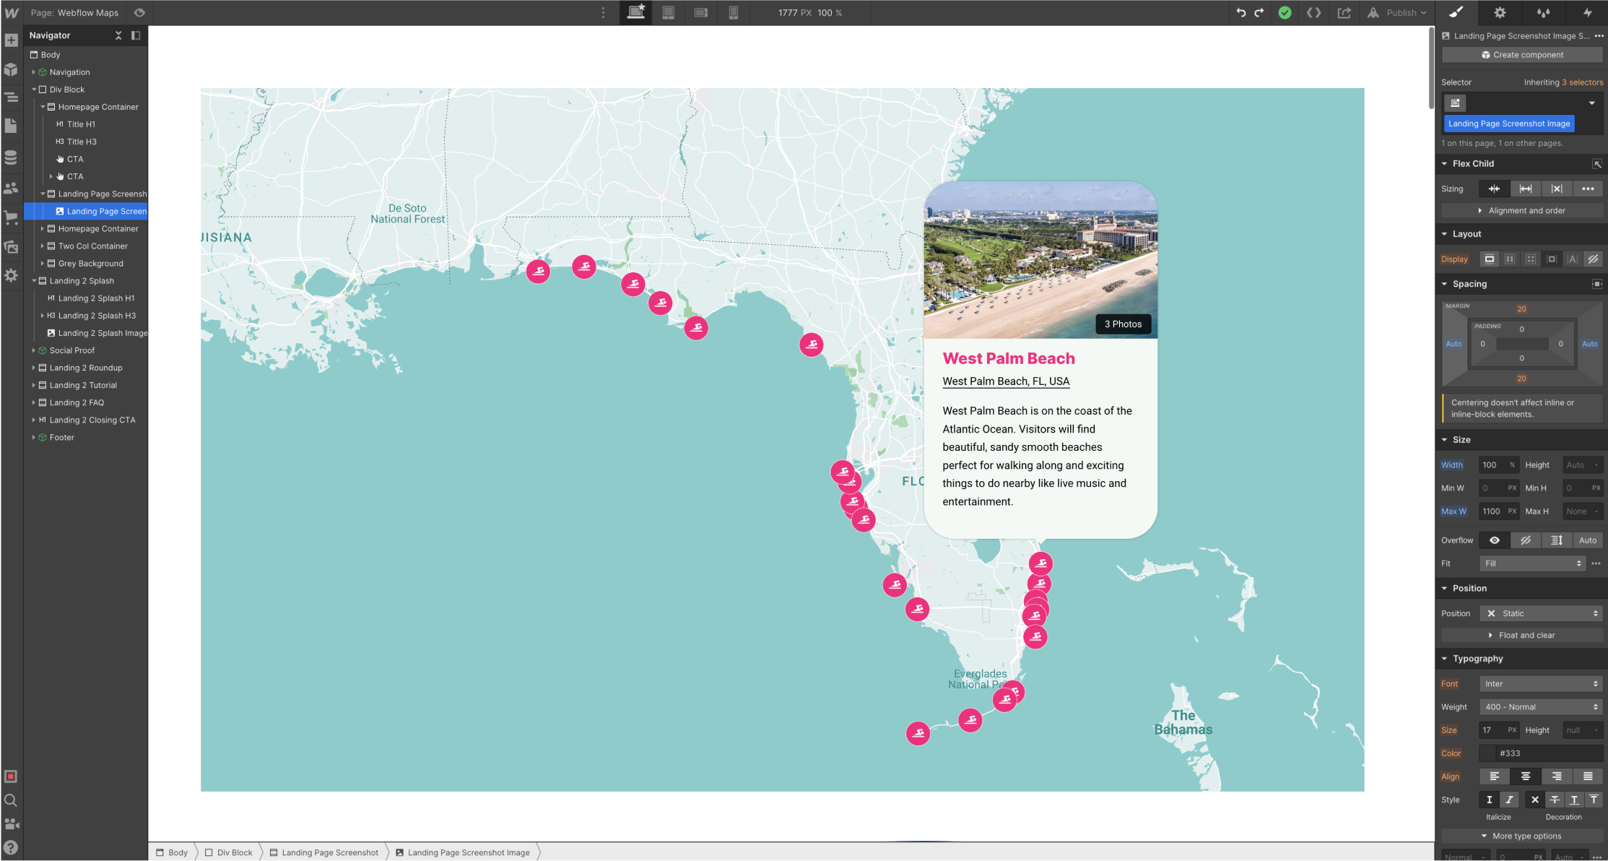1608x861 pixels.
Task: Open the Pages panel
Action: click(x=12, y=125)
